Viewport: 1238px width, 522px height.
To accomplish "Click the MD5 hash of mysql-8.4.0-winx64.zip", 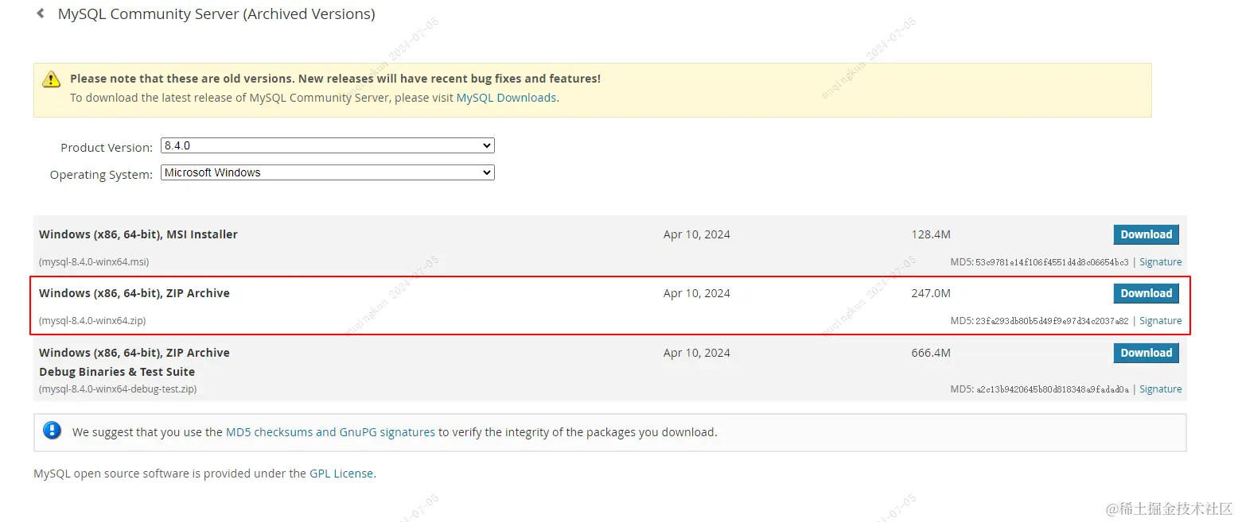I will point(1052,321).
